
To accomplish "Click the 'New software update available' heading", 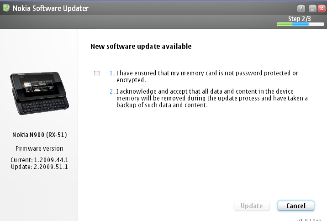I will [141, 46].
